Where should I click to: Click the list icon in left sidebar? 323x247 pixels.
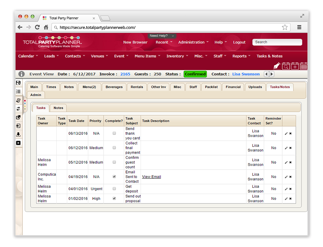[x=18, y=92]
